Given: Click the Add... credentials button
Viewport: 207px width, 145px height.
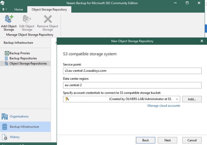Looking at the screenshot, I should pyautogui.click(x=192, y=99).
